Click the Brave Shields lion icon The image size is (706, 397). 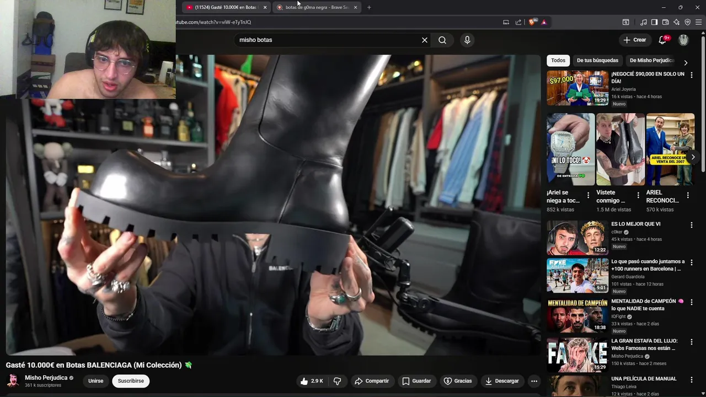(x=532, y=22)
